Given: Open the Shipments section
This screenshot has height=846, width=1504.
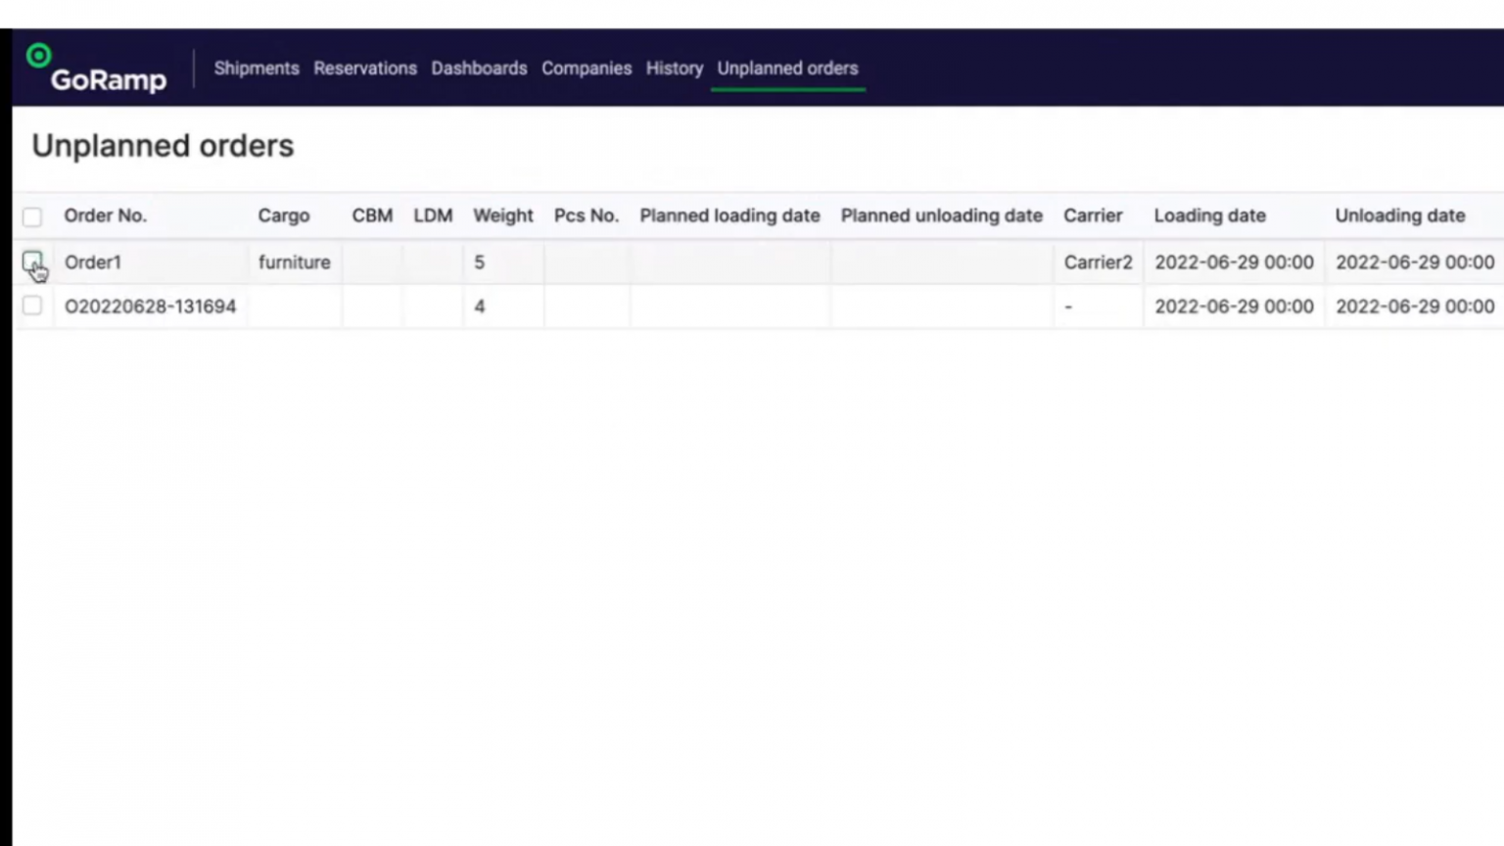Looking at the screenshot, I should [256, 69].
